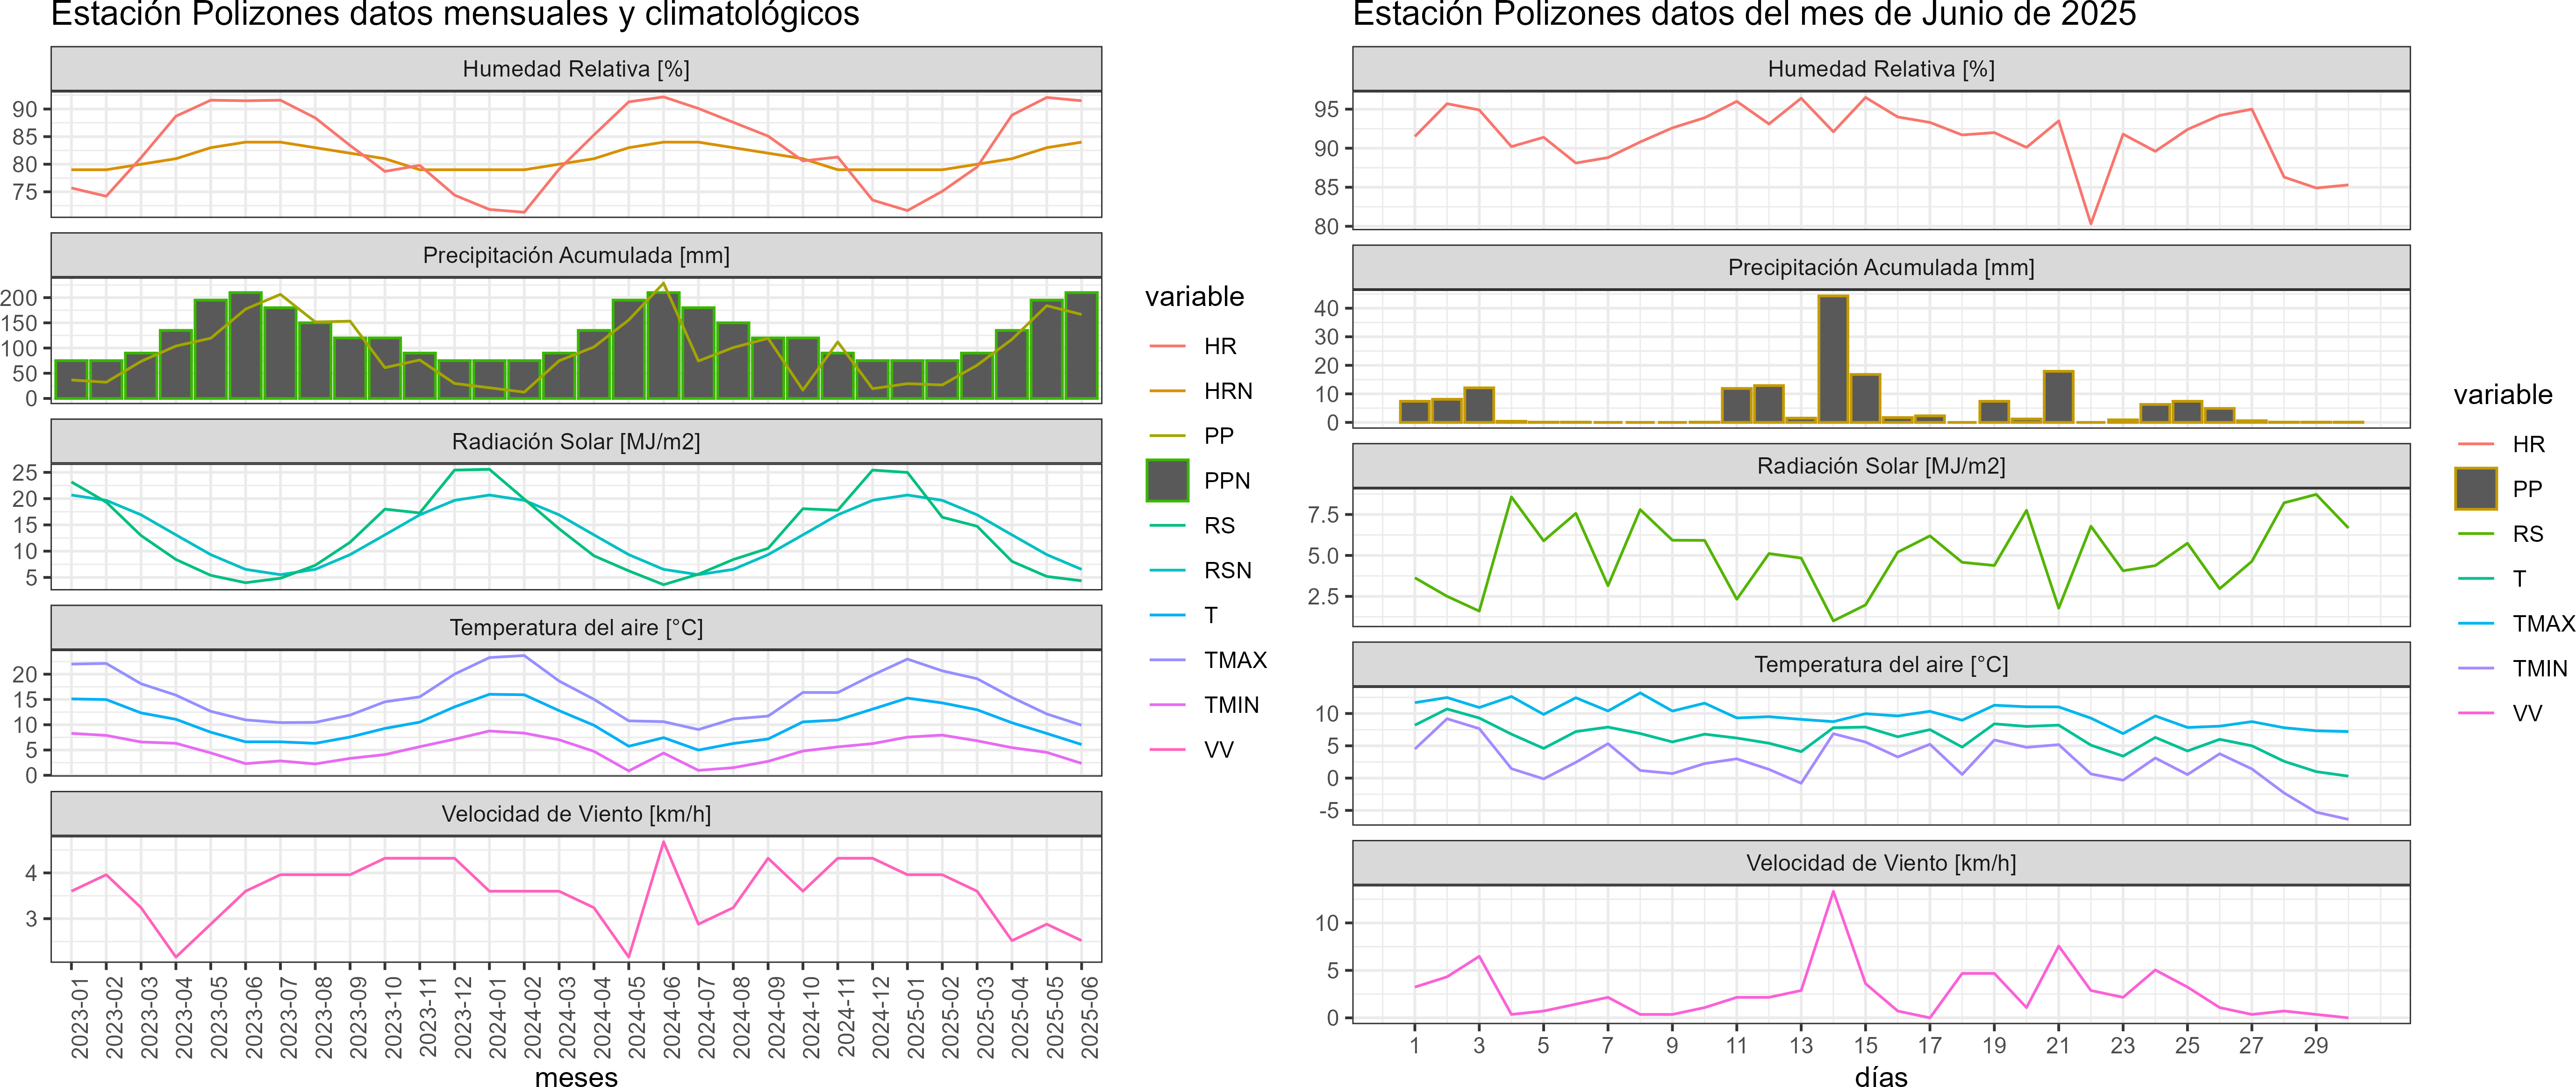Click the 2024-06 month label on the x-axis
This screenshot has height=1087, width=2576.
pyautogui.click(x=672, y=1018)
